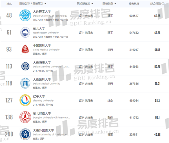Click Dalian Medical University logo
Viewport: 169px width, 143px height.
click(25, 83)
